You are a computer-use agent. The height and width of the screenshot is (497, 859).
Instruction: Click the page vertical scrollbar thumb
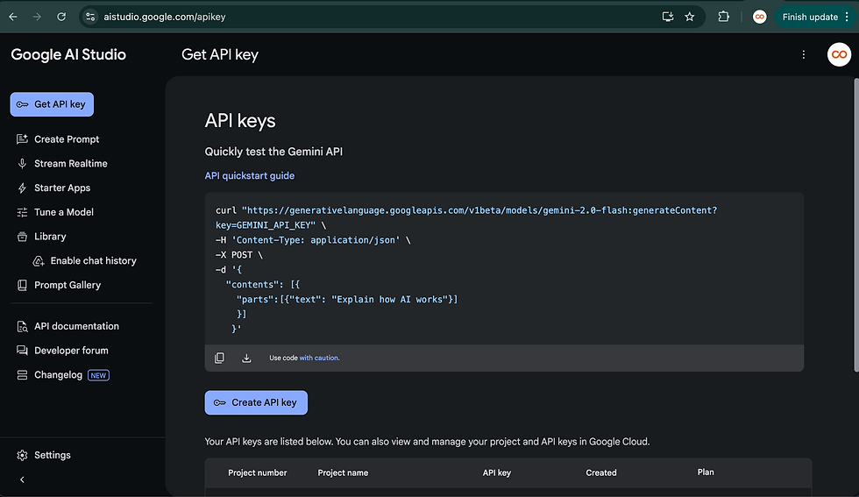[x=855, y=225]
